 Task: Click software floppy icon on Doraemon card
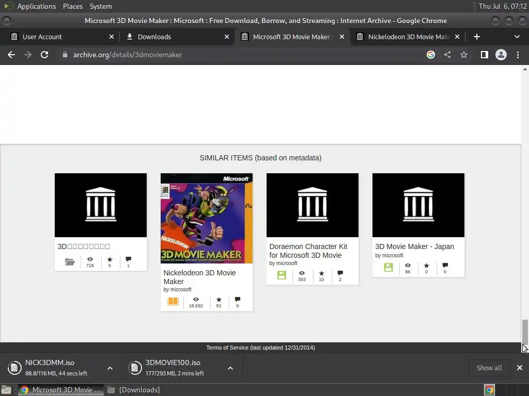coord(282,275)
